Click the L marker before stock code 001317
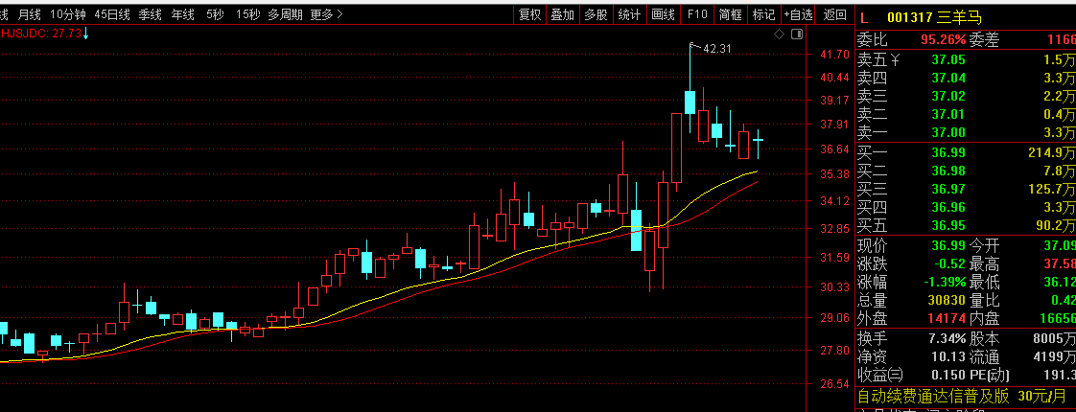The image size is (1076, 412). tap(864, 16)
